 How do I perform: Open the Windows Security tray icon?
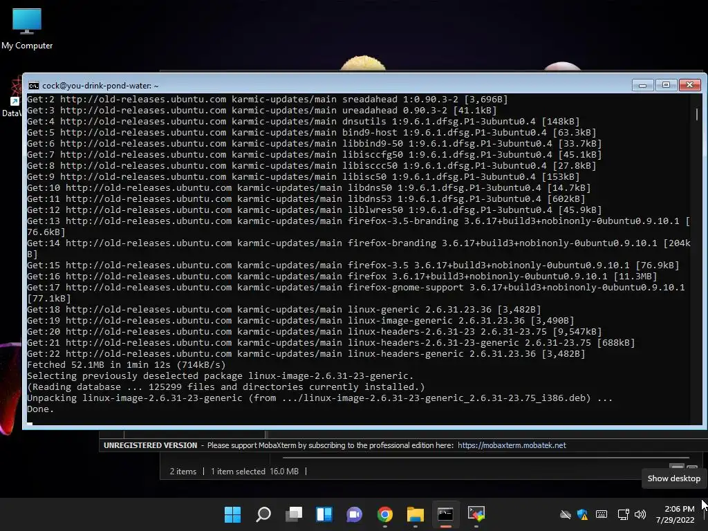pyautogui.click(x=582, y=514)
